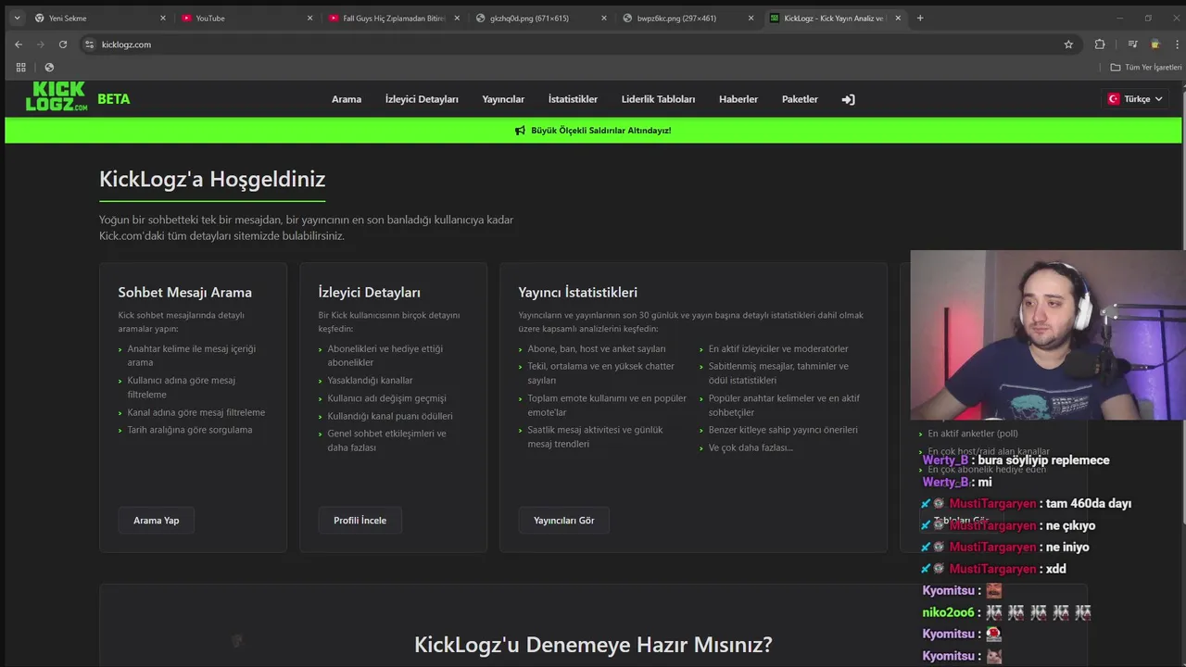Screen dimensions: 1186x667
Task: Click the Yayıncıları Gör button
Action: (x=563, y=521)
